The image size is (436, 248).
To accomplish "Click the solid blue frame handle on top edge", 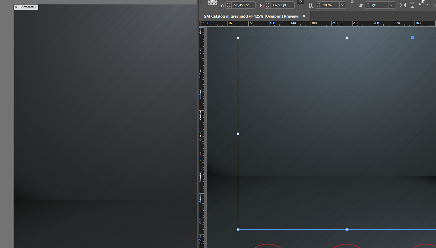I will 412,38.
